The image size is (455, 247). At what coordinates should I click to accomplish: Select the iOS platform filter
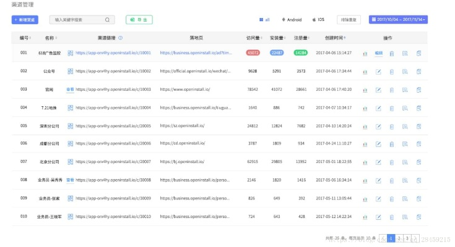(x=318, y=20)
